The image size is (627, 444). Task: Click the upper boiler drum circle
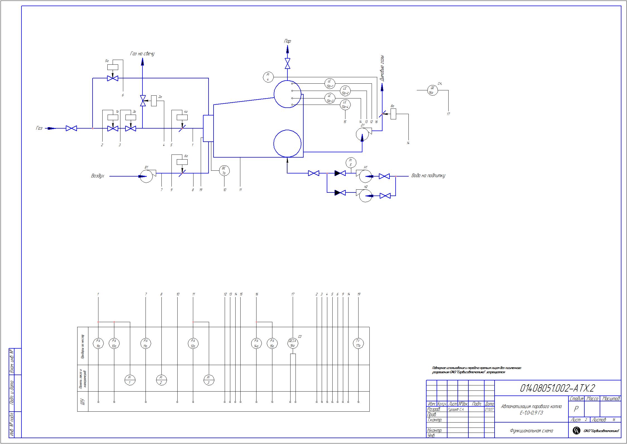coord(287,94)
